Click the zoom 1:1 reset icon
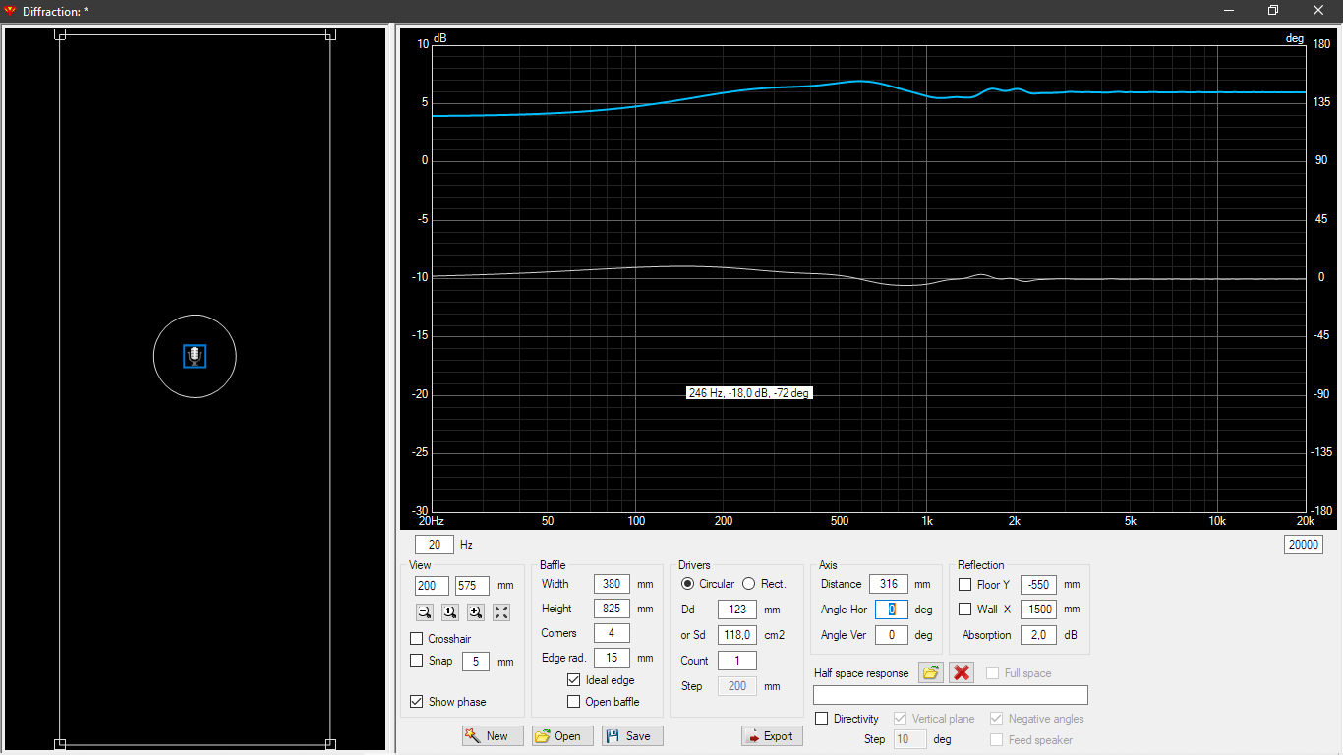 click(x=450, y=612)
